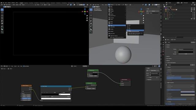Toggle visibility eye of Floor collection
Viewport: 196px width, 110px height.
coord(193,19)
